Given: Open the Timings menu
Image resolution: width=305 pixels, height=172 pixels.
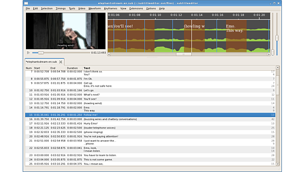Looking at the screenshot, I should pyautogui.click(x=60, y=8).
